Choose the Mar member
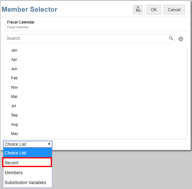This screenshot has width=192, height=189. click(15, 97)
